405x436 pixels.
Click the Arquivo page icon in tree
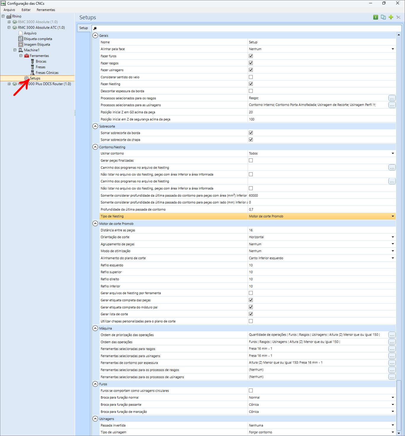pyautogui.click(x=21, y=33)
